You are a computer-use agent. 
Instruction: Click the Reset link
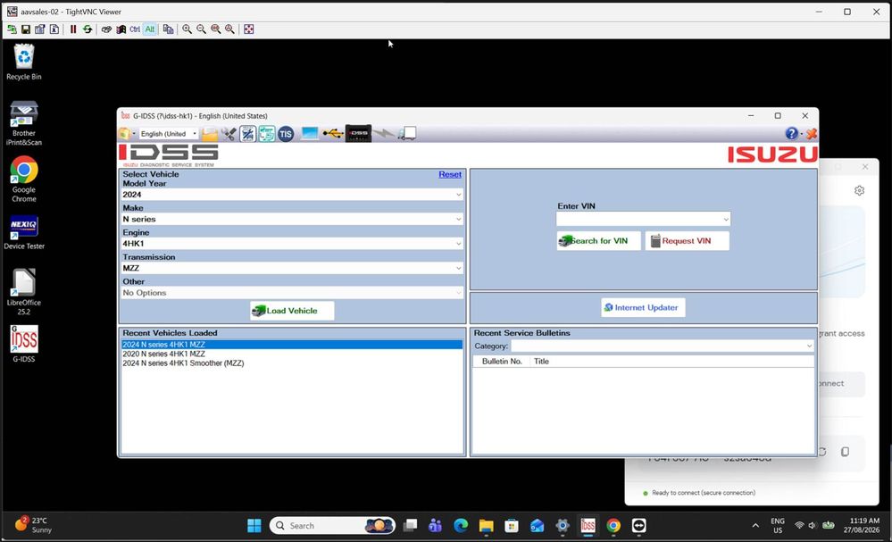(450, 175)
